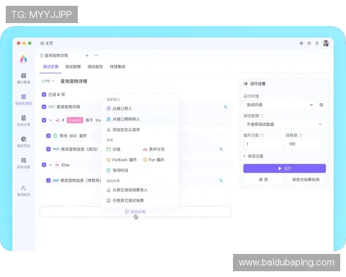Open the 项目设置 sidebar section
Screen dimensions: 346x277
tap(24, 163)
